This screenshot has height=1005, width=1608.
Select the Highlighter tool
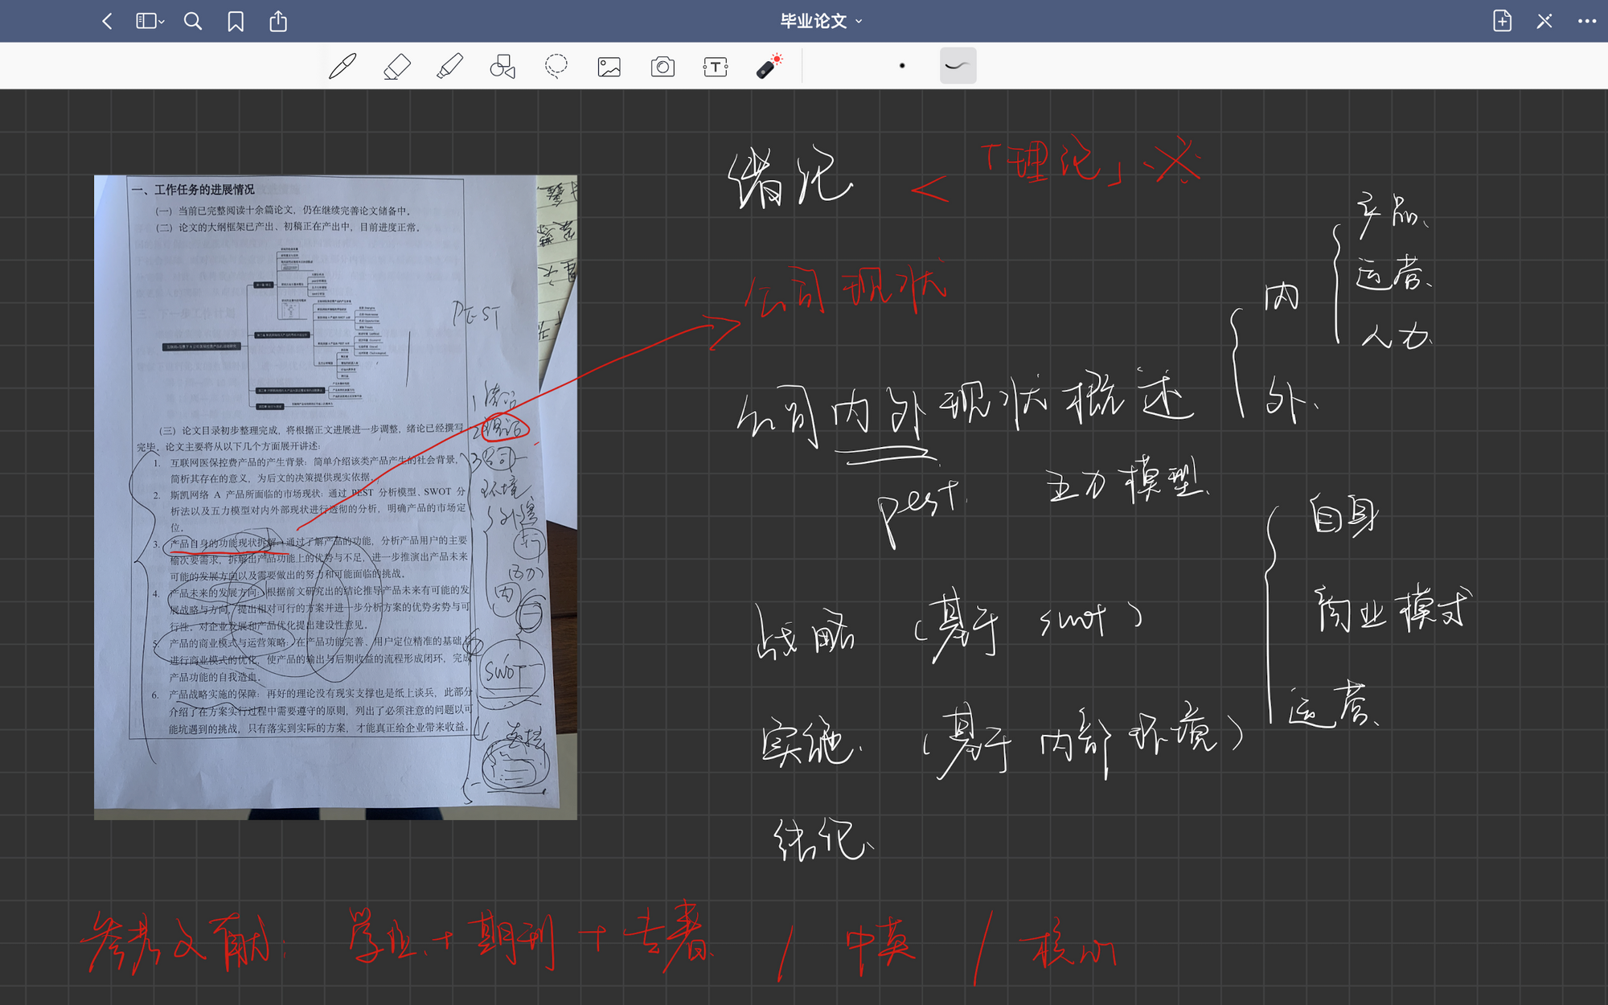[449, 66]
